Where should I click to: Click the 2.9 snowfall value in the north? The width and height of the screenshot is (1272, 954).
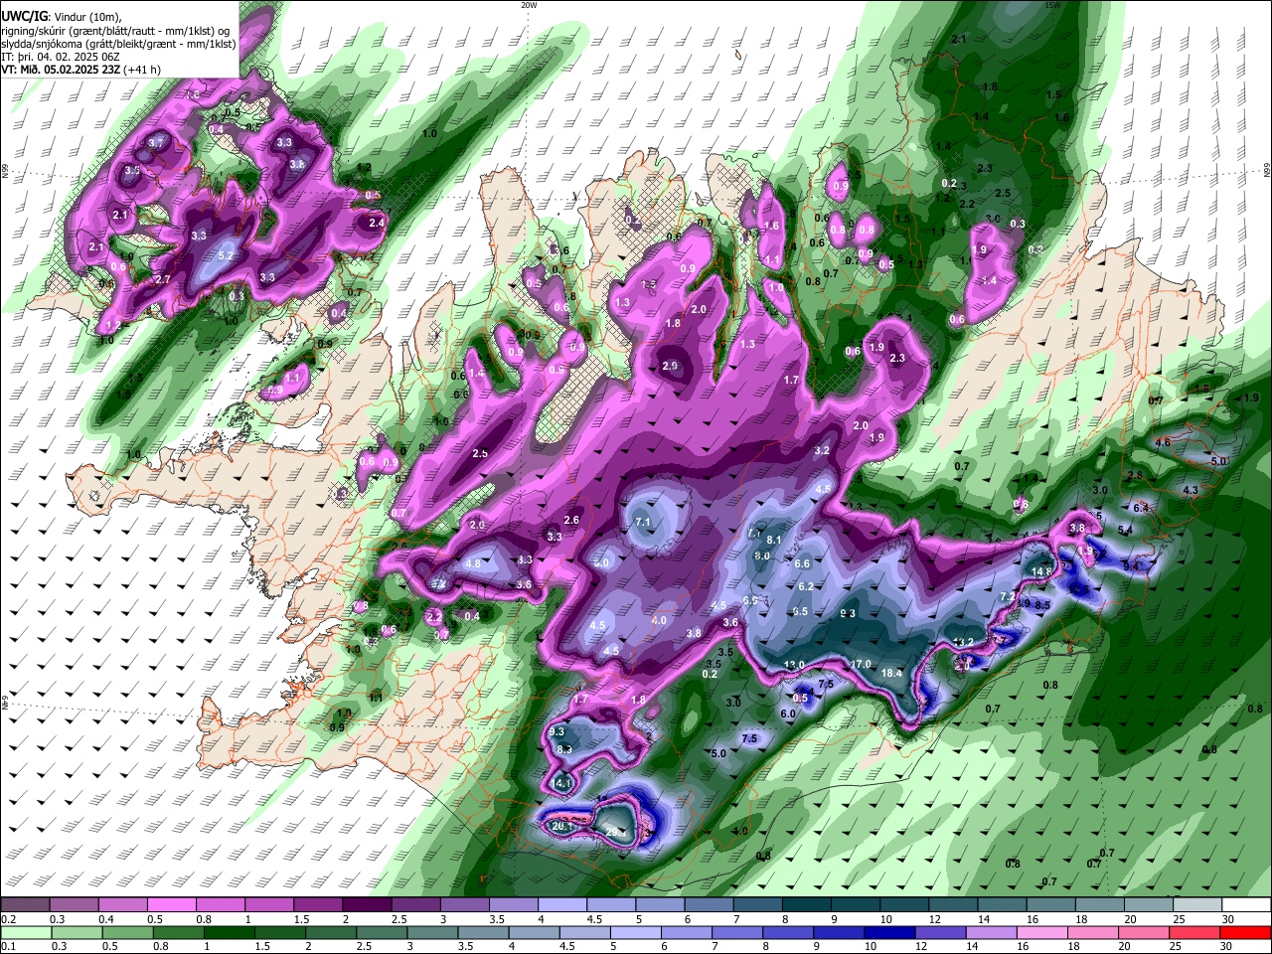tap(670, 366)
